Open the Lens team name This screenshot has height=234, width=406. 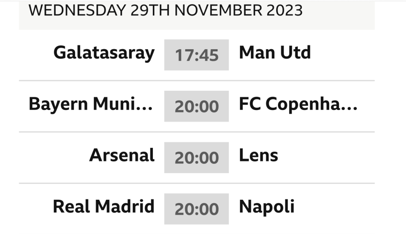(x=258, y=155)
